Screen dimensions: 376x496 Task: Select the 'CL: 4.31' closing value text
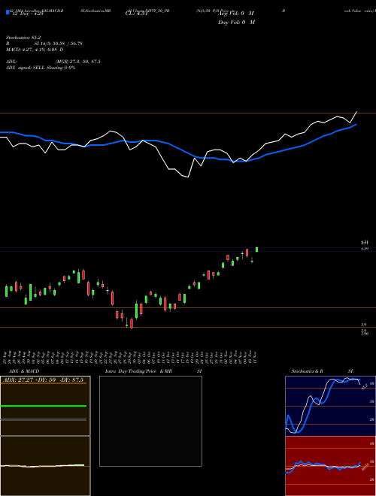click(x=136, y=14)
